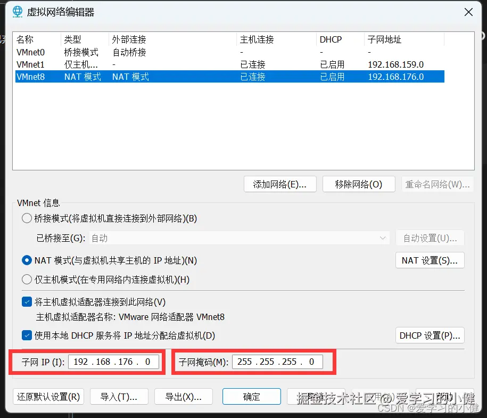Click 移除网络(O) button
Viewport: 487px width, 418px height.
pos(359,184)
